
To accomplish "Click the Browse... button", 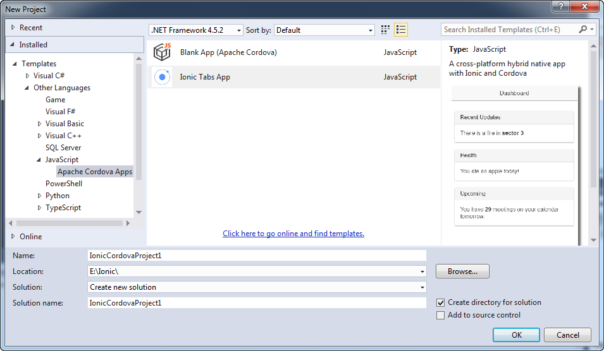I will [462, 271].
